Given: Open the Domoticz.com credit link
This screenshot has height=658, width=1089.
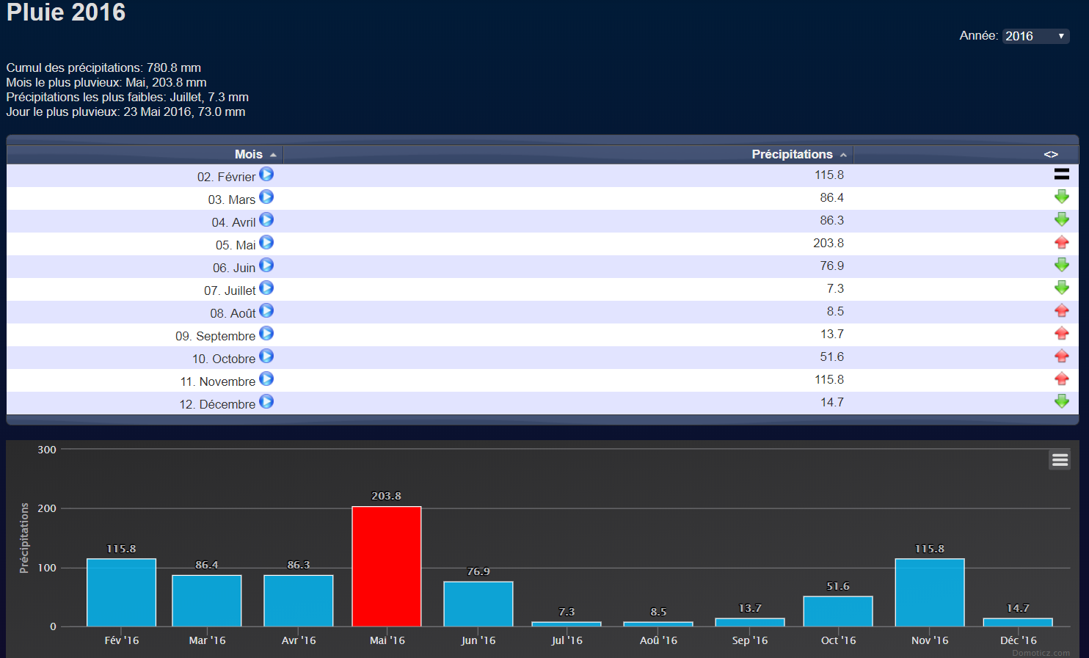Looking at the screenshot, I should coord(1041,653).
